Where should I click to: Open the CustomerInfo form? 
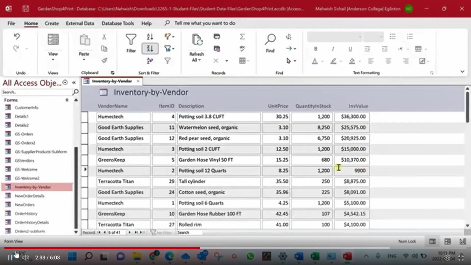[x=26, y=107]
